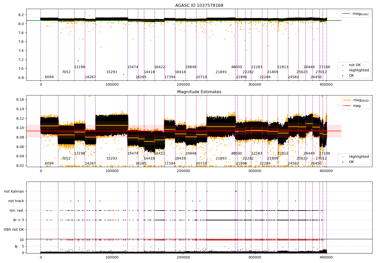Click the 8.2 y-axis tick label
376x263 pixels.
[x=21, y=15]
